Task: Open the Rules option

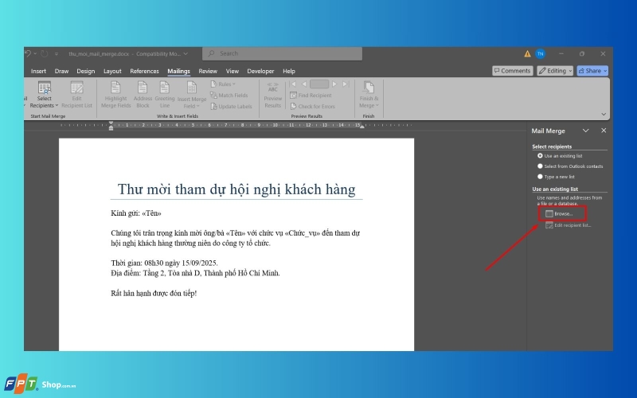Action: (x=223, y=84)
